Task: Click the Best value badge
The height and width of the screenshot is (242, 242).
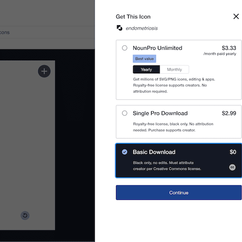Action: pos(144,59)
